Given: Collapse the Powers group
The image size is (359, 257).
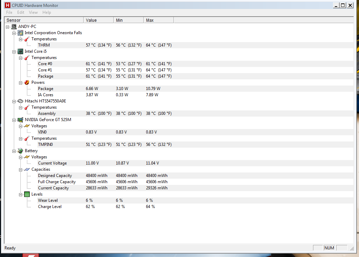Looking at the screenshot, I should pos(20,83).
